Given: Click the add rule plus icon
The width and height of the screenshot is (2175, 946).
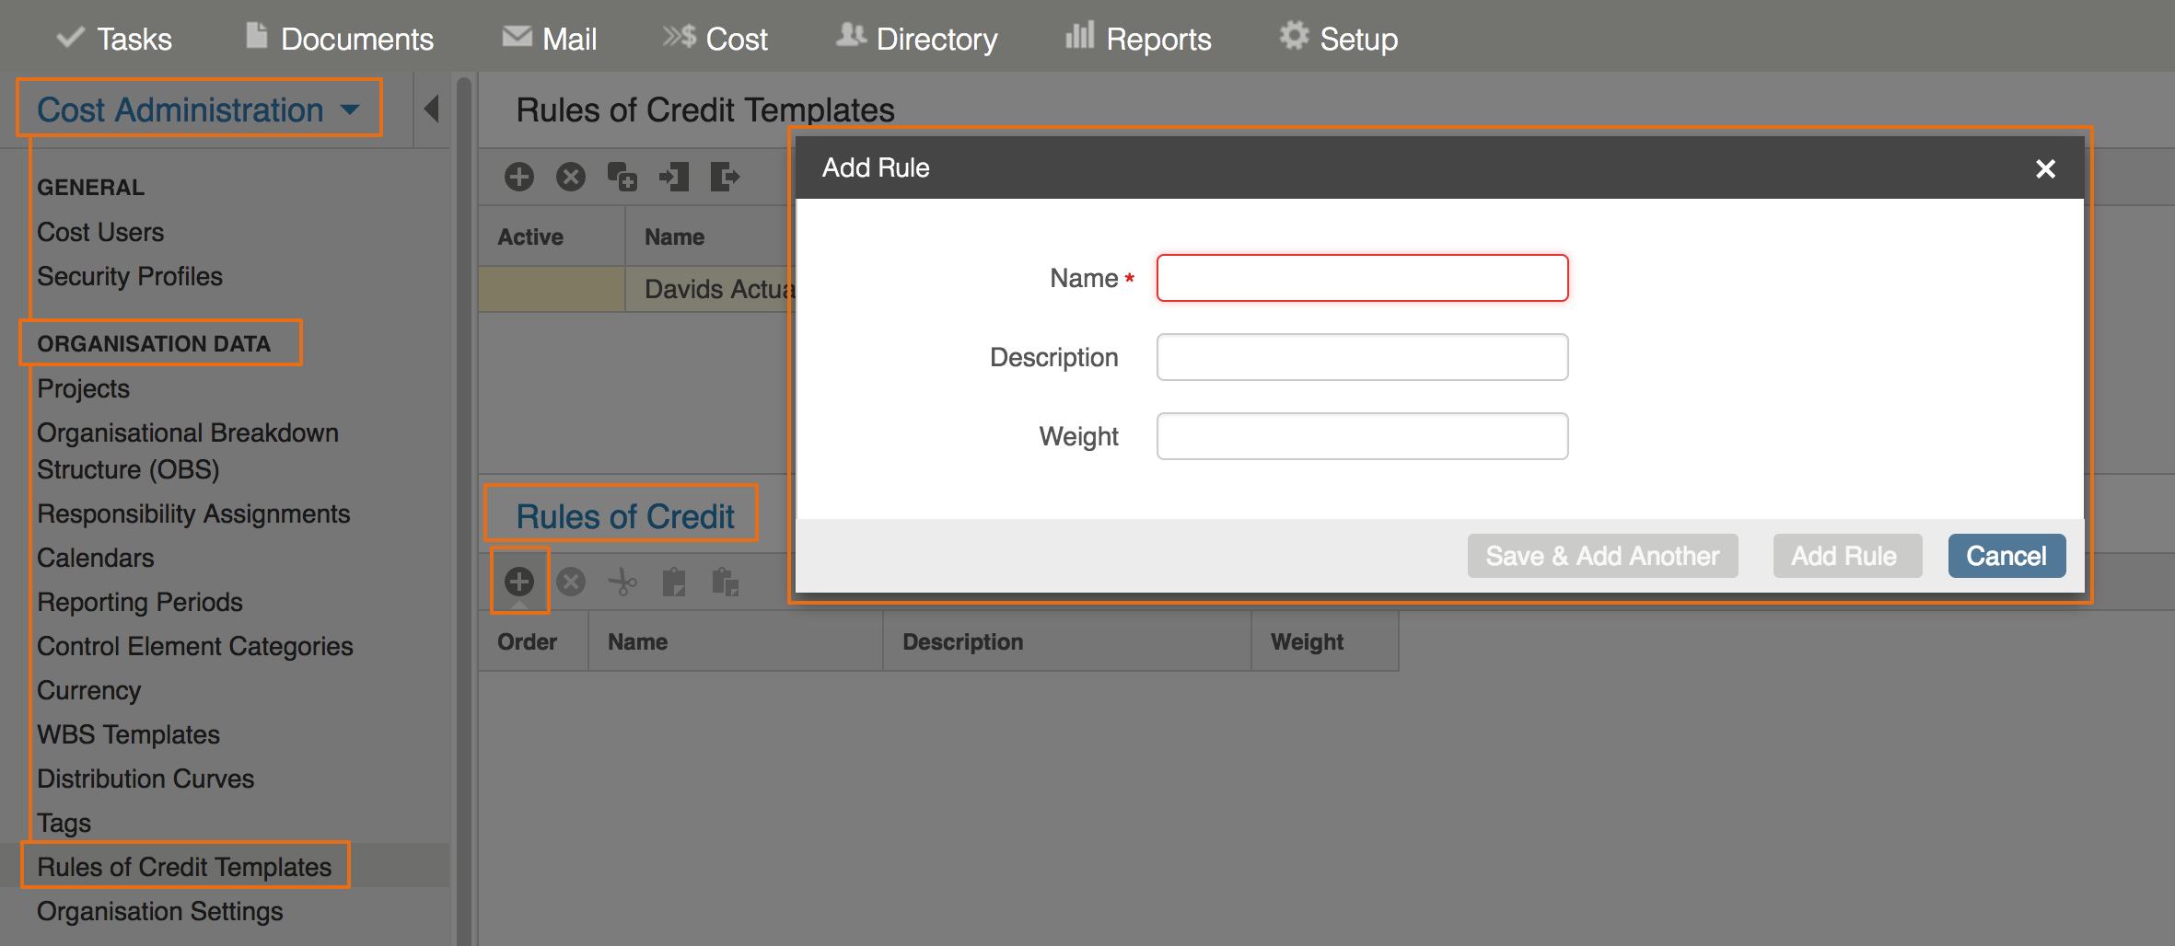Looking at the screenshot, I should click(519, 582).
